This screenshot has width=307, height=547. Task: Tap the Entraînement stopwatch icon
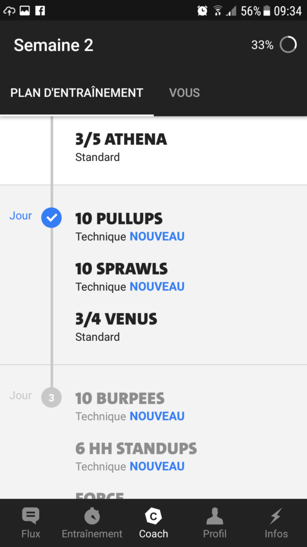coord(92,516)
